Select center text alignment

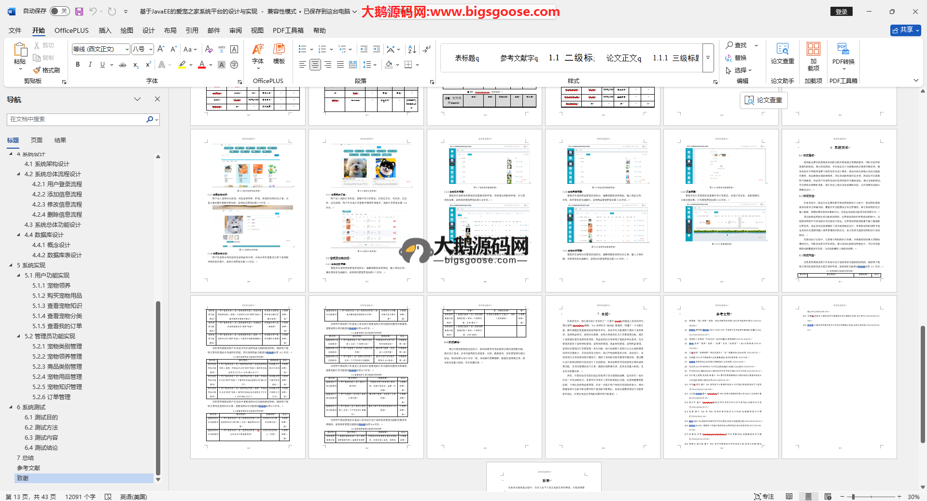[x=315, y=65]
